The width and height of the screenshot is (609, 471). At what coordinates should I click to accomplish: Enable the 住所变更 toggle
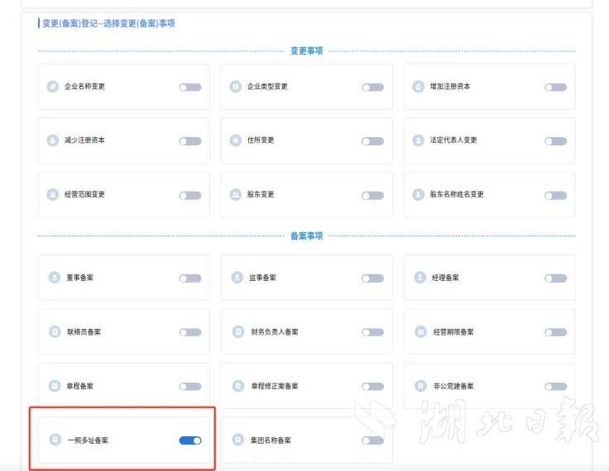[372, 141]
